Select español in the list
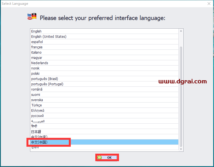This screenshot has width=214, height=167. pos(37,42)
